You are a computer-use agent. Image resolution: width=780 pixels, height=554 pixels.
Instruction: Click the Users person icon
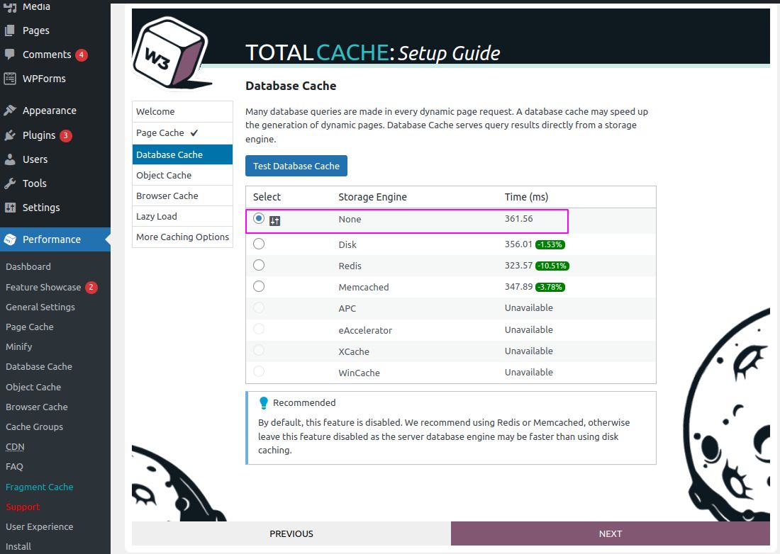(10, 159)
